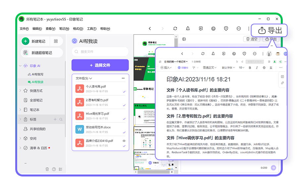This screenshot has height=190, width=298.
Task: Click the sync icon in main window toolbar
Action: [175, 28]
